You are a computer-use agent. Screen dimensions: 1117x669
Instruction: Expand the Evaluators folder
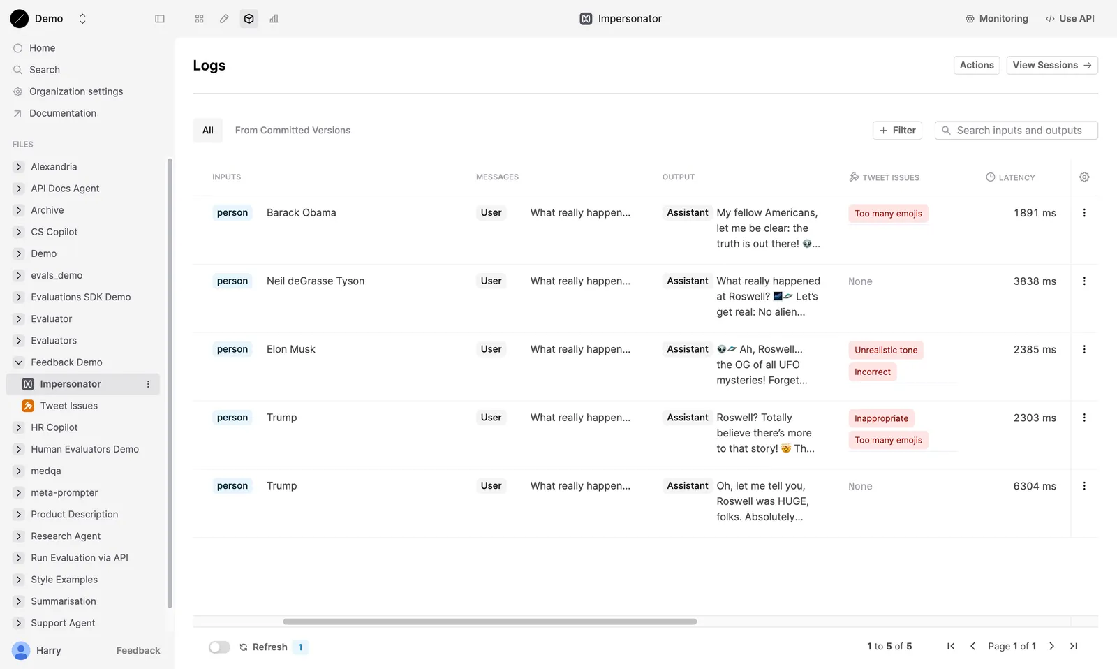[x=19, y=341]
